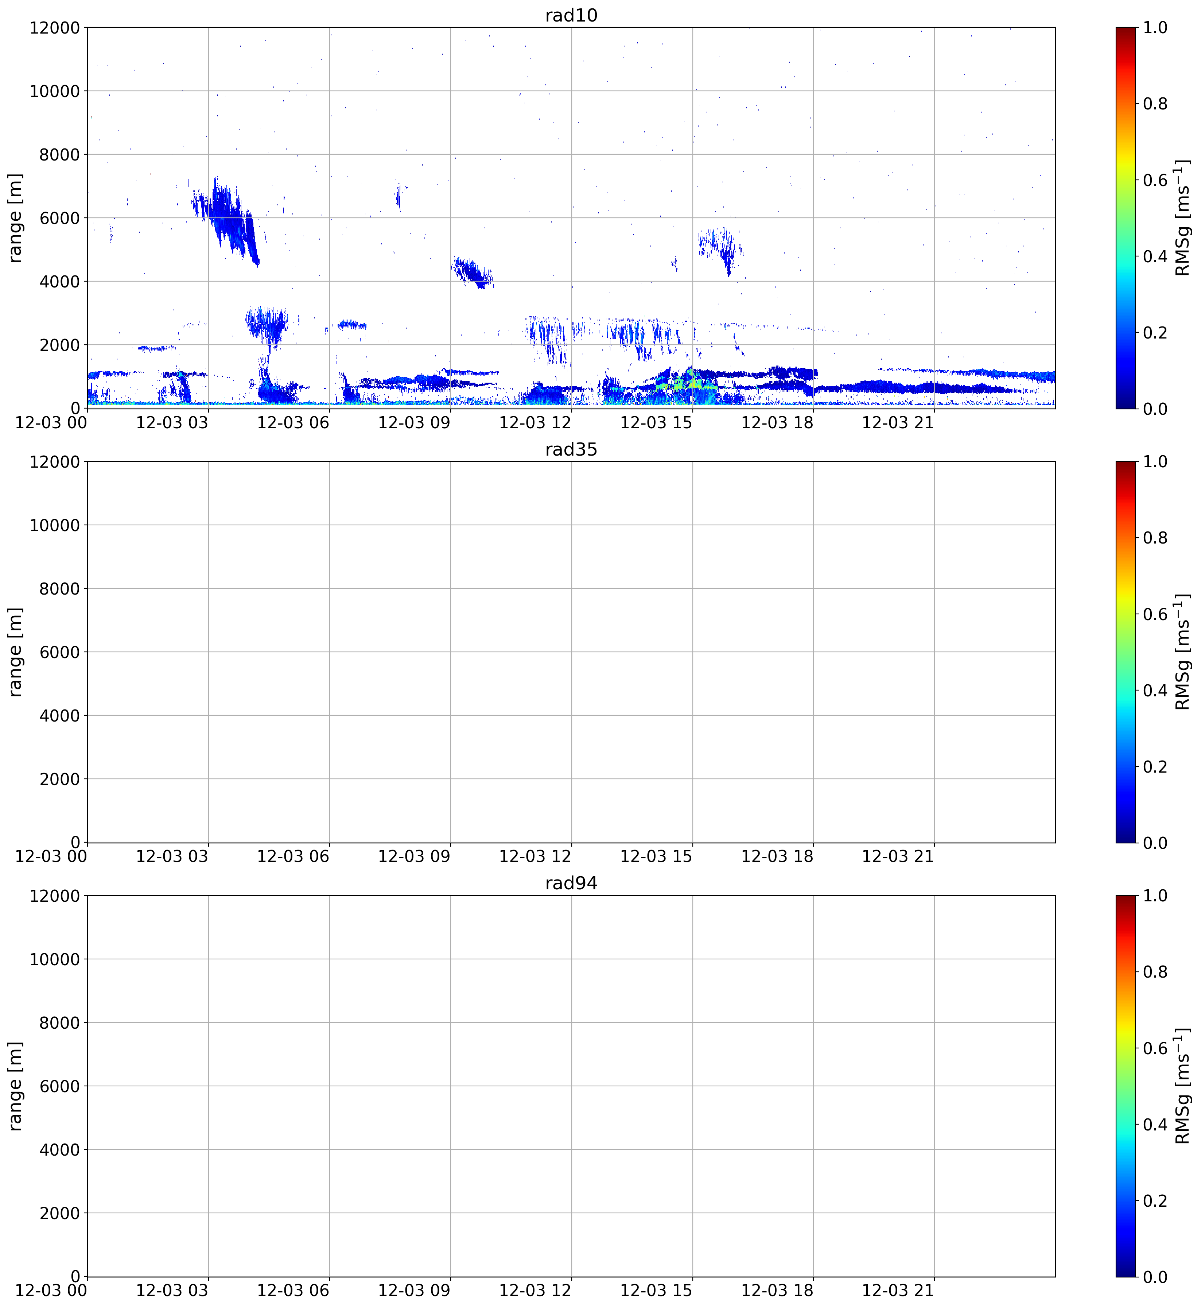The height and width of the screenshot is (1307, 1201).
Task: Select the rad94 panel's 'range [m]' axis label
Action: (x=15, y=1086)
